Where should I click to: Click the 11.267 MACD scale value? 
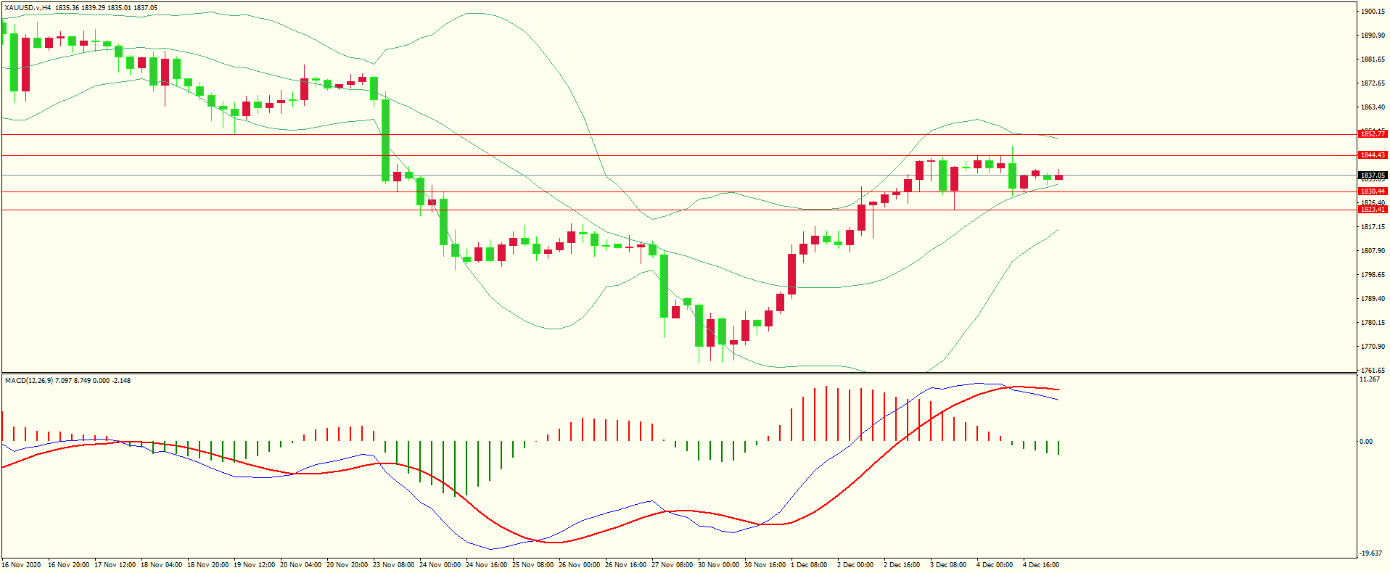point(1370,379)
